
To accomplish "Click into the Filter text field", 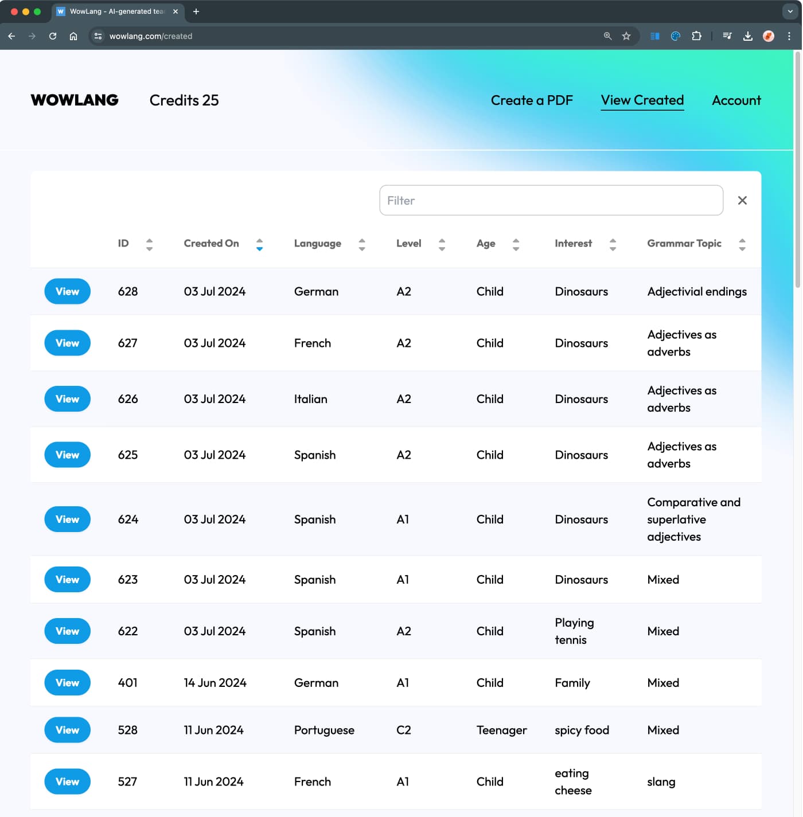I will coord(551,200).
